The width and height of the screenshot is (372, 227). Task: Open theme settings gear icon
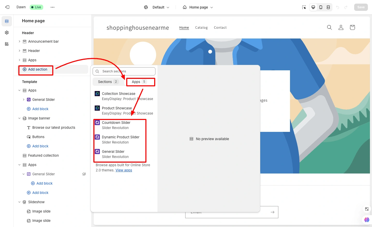7,33
